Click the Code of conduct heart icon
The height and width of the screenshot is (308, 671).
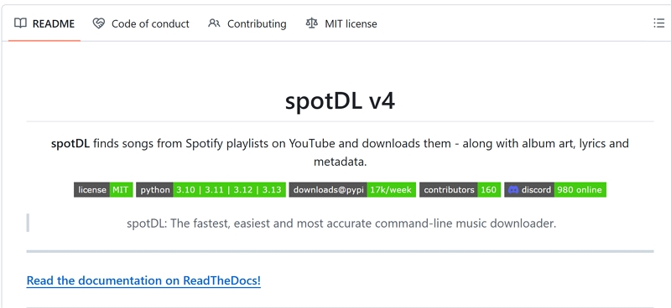(99, 23)
